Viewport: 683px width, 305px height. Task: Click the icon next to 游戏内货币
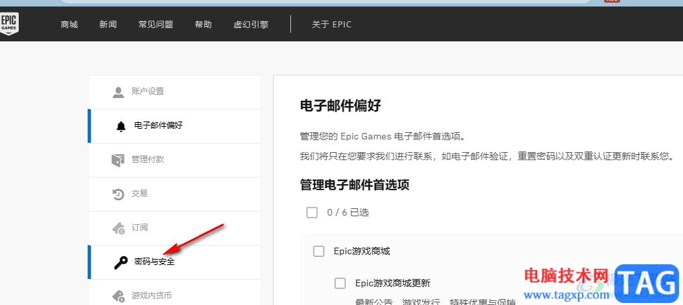(118, 296)
